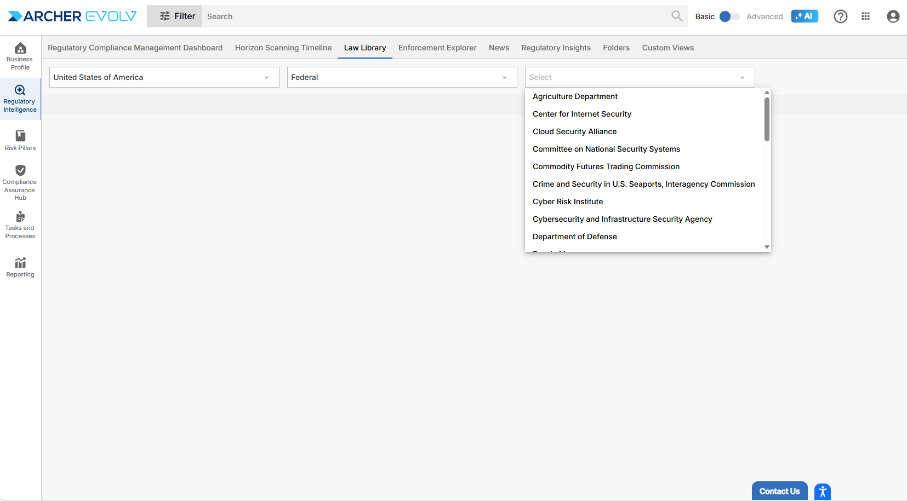Click the help question mark icon
The height and width of the screenshot is (501, 907).
pyautogui.click(x=840, y=16)
